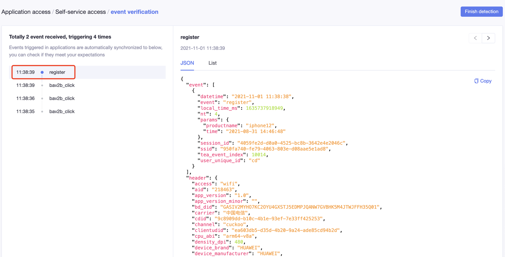Click timeline dot of 11:38:36 event
This screenshot has width=505, height=257.
[42, 98]
